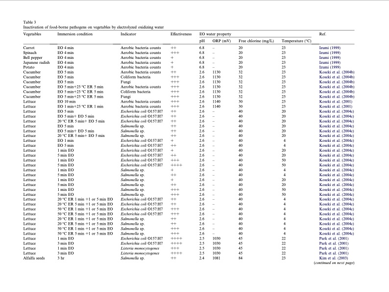Image resolution: width=389 pixels, height=292 pixels.
Task: Click the ORP (mV) subheader
Action: (x=221, y=41)
